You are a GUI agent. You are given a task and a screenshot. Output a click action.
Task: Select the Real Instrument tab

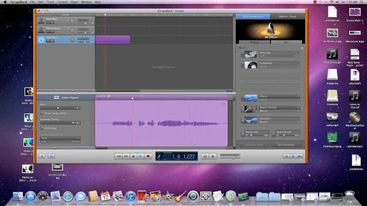pyautogui.click(x=253, y=17)
